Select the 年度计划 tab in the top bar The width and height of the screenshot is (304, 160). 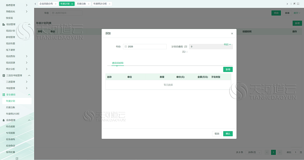tap(65, 4)
